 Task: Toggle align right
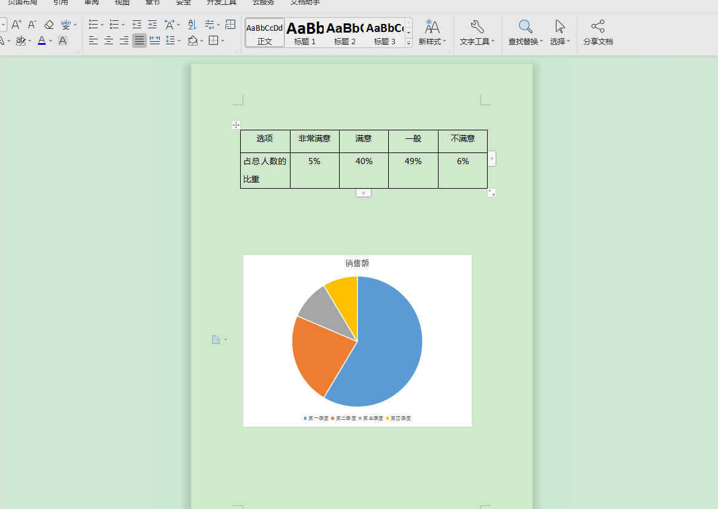[x=124, y=41]
